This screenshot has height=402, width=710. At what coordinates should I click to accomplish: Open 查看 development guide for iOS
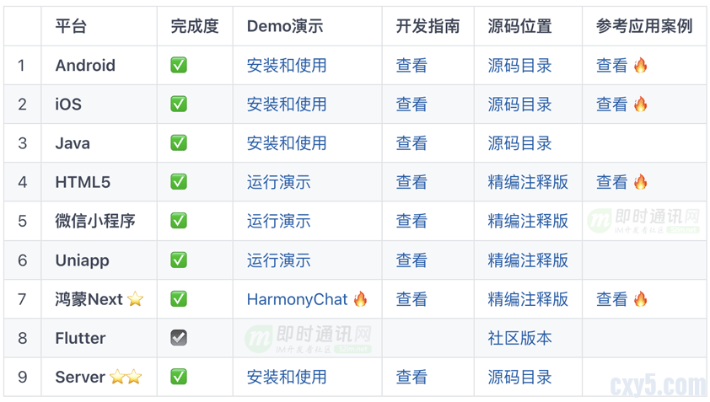pyautogui.click(x=411, y=105)
